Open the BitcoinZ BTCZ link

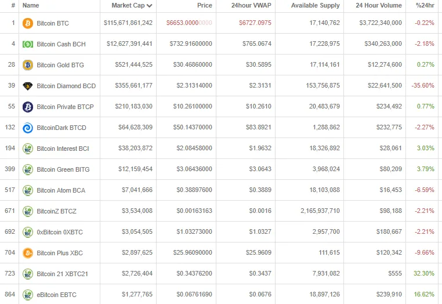point(56,211)
